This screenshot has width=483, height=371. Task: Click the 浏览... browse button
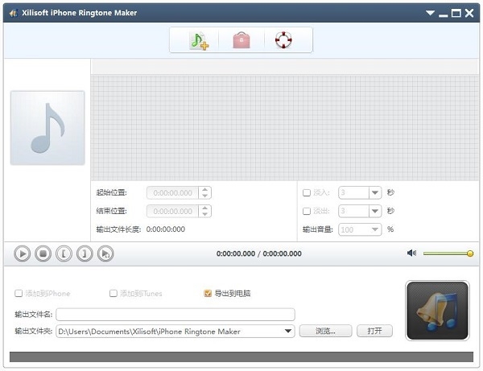[x=325, y=331]
